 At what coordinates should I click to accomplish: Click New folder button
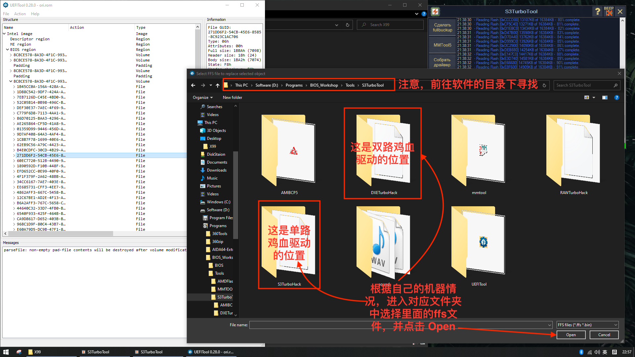pyautogui.click(x=233, y=98)
